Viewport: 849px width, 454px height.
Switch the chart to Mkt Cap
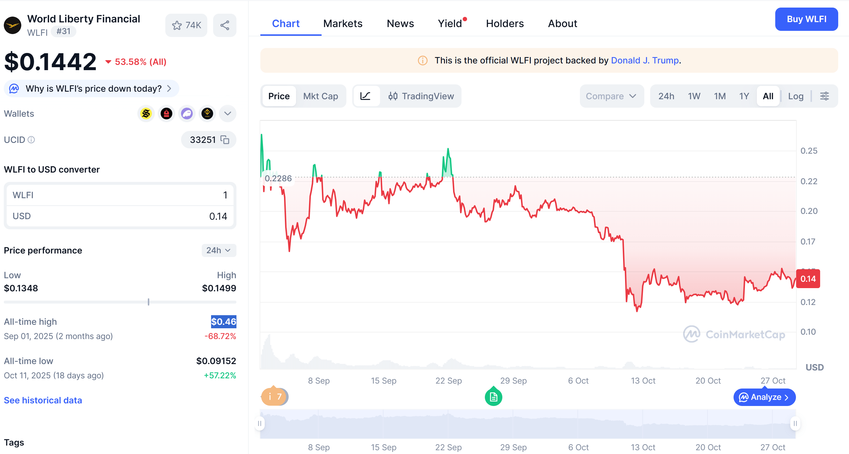click(320, 96)
